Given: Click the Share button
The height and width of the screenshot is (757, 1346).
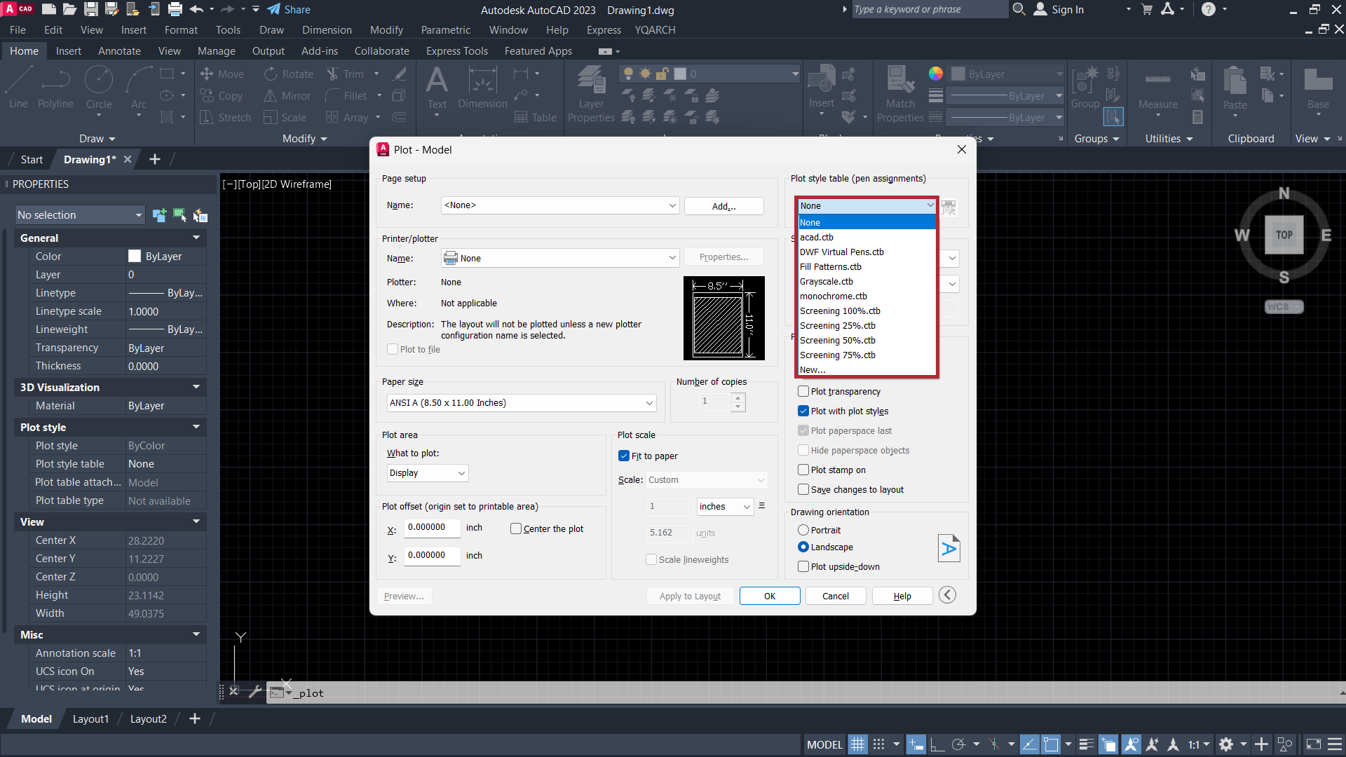Looking at the screenshot, I should pyautogui.click(x=289, y=9).
